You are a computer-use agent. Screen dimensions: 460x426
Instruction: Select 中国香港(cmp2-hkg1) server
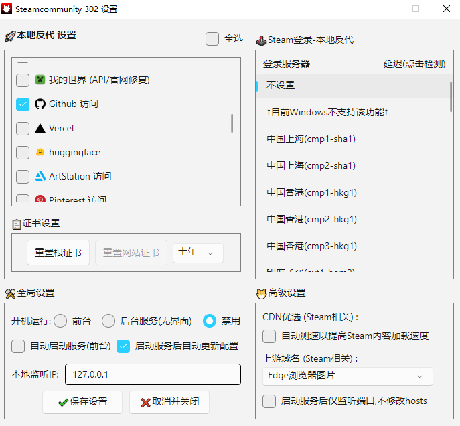[353, 219]
